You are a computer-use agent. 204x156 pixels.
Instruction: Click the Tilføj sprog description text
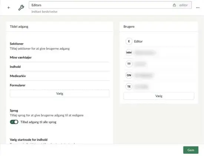(x=47, y=115)
